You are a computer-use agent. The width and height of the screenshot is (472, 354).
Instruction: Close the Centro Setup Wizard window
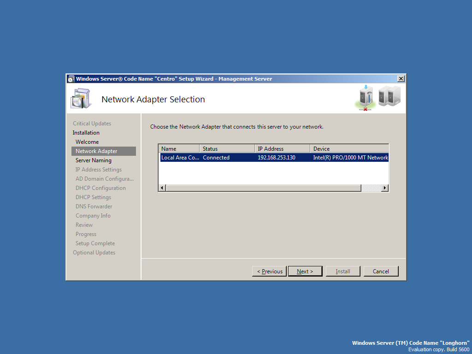[x=401, y=78]
